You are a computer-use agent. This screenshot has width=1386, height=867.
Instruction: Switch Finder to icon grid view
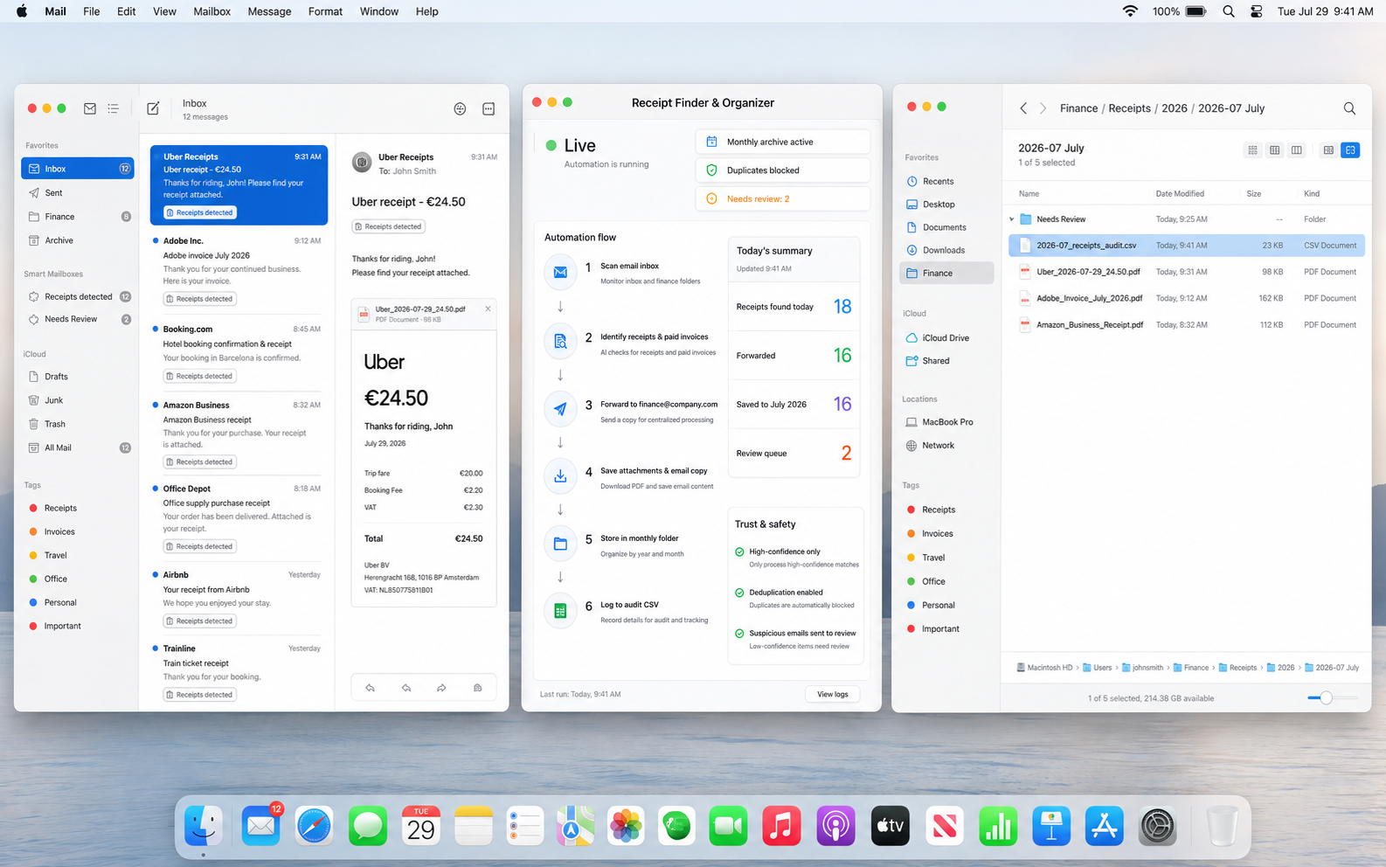1252,150
